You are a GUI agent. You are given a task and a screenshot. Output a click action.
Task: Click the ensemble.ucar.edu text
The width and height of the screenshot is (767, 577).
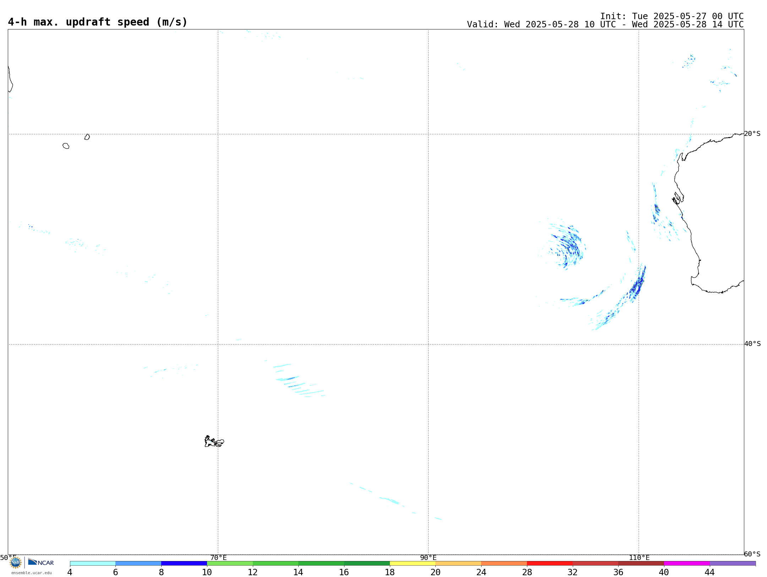click(x=32, y=573)
